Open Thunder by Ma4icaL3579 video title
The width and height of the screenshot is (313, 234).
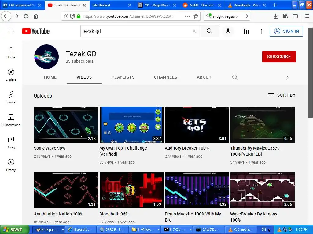click(x=255, y=151)
